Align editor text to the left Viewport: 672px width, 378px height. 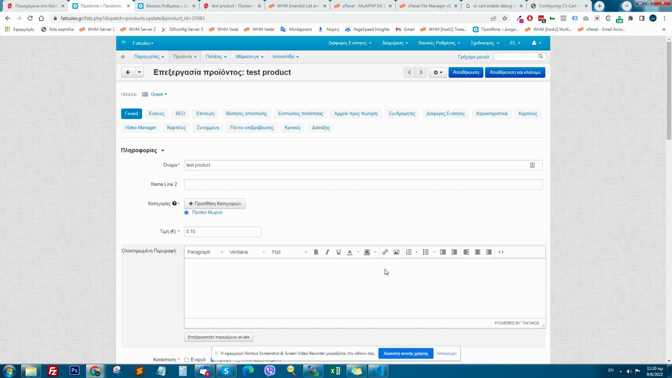click(x=466, y=252)
